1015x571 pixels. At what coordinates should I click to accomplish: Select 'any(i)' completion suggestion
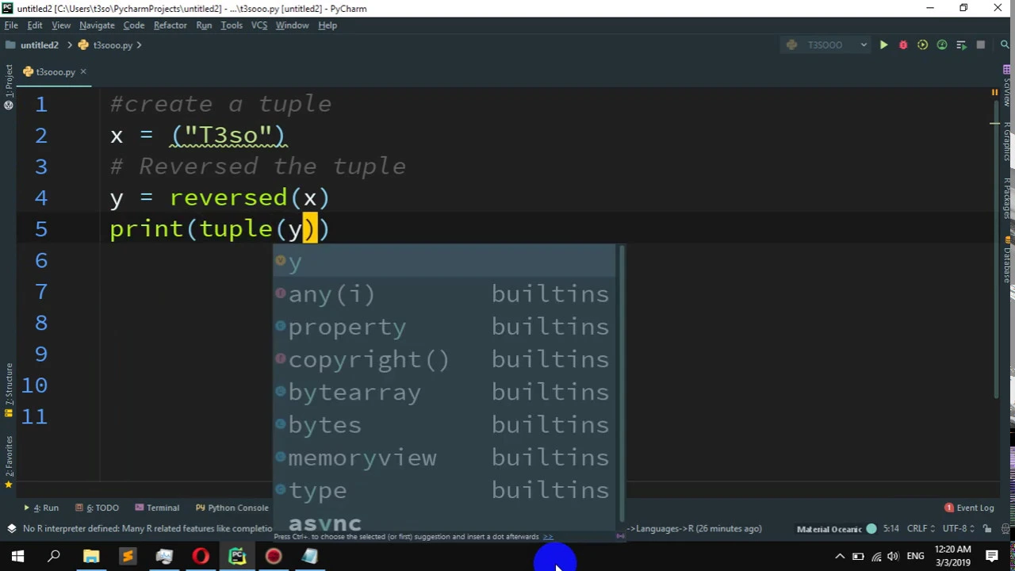click(444, 294)
